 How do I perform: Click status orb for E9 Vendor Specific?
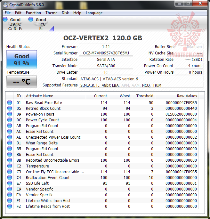(x=10, y=189)
